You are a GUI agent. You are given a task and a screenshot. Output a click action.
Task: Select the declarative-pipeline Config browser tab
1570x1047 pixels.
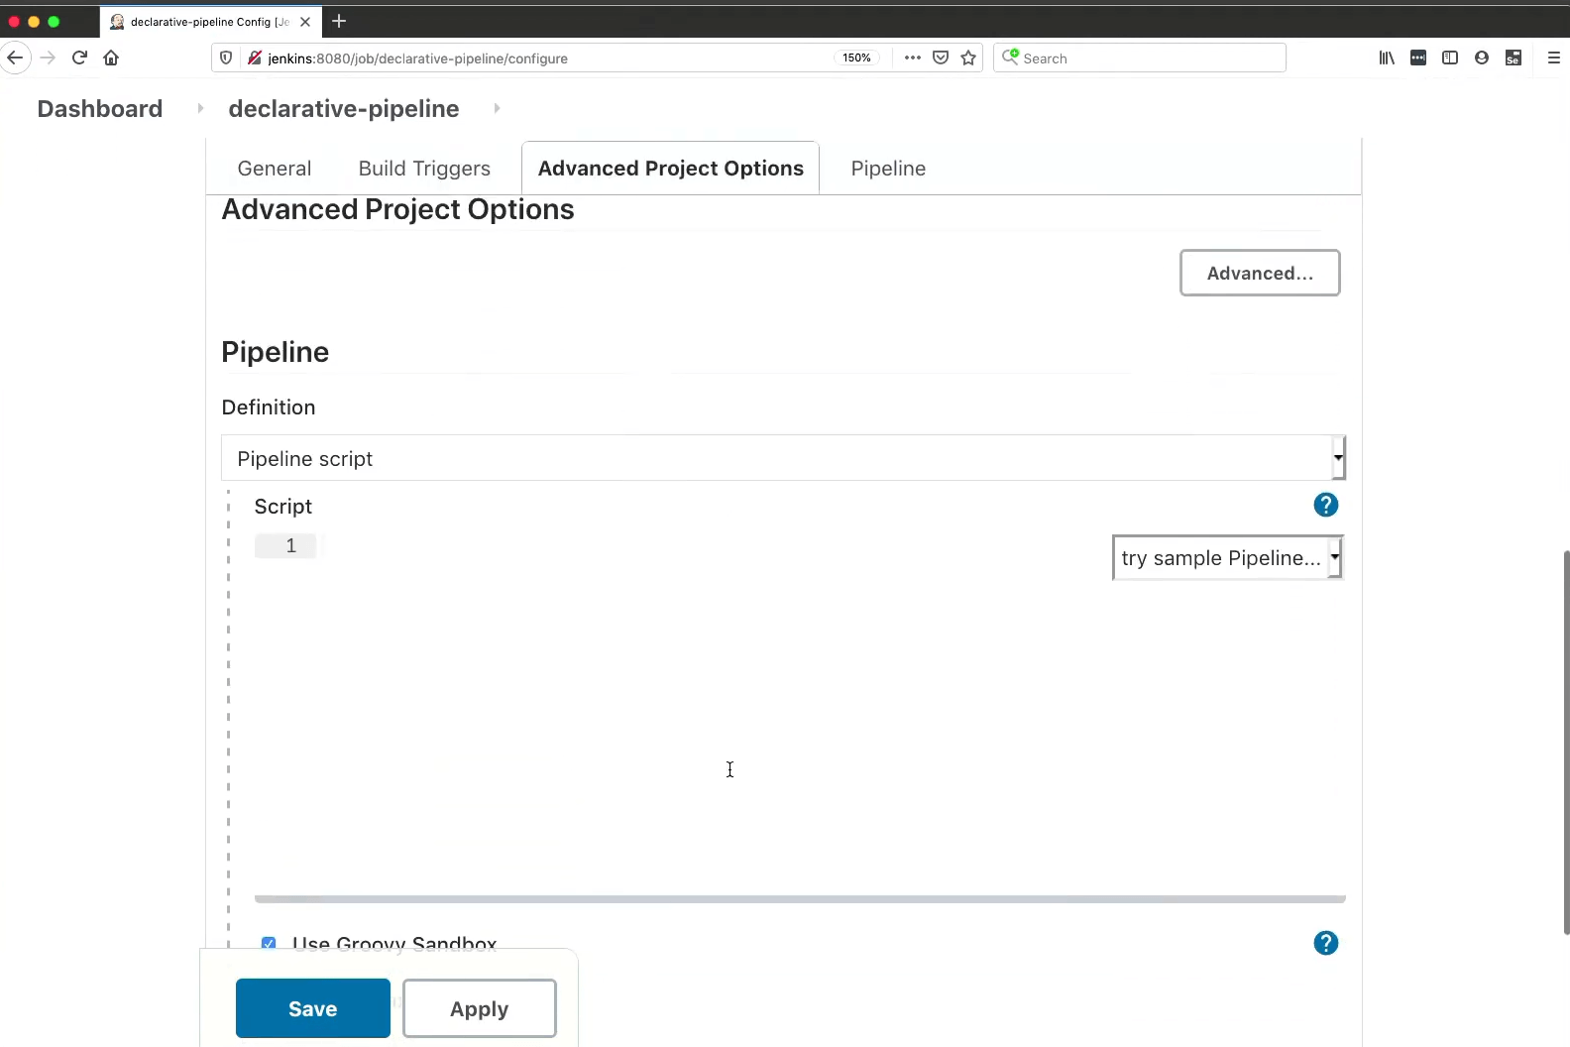[208, 22]
